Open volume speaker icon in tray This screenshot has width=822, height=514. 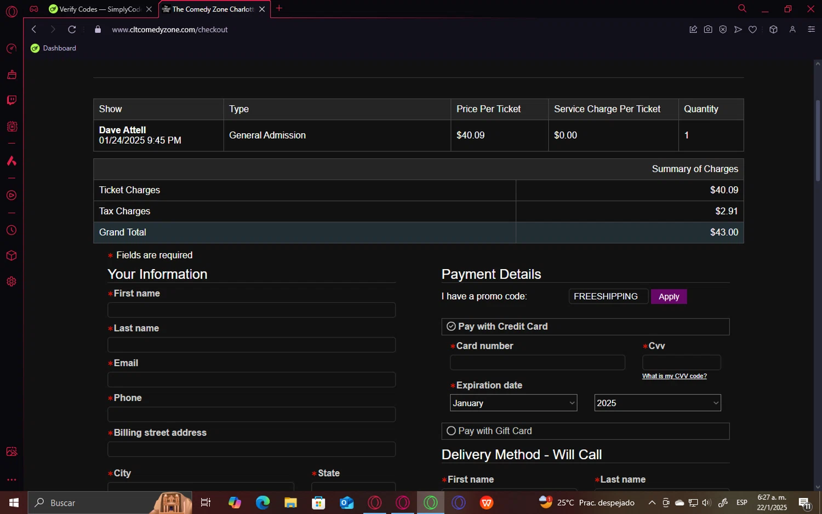(707, 502)
